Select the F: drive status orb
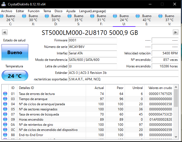Image resolution: width=182 pixels, height=142 pixels. (92, 16)
